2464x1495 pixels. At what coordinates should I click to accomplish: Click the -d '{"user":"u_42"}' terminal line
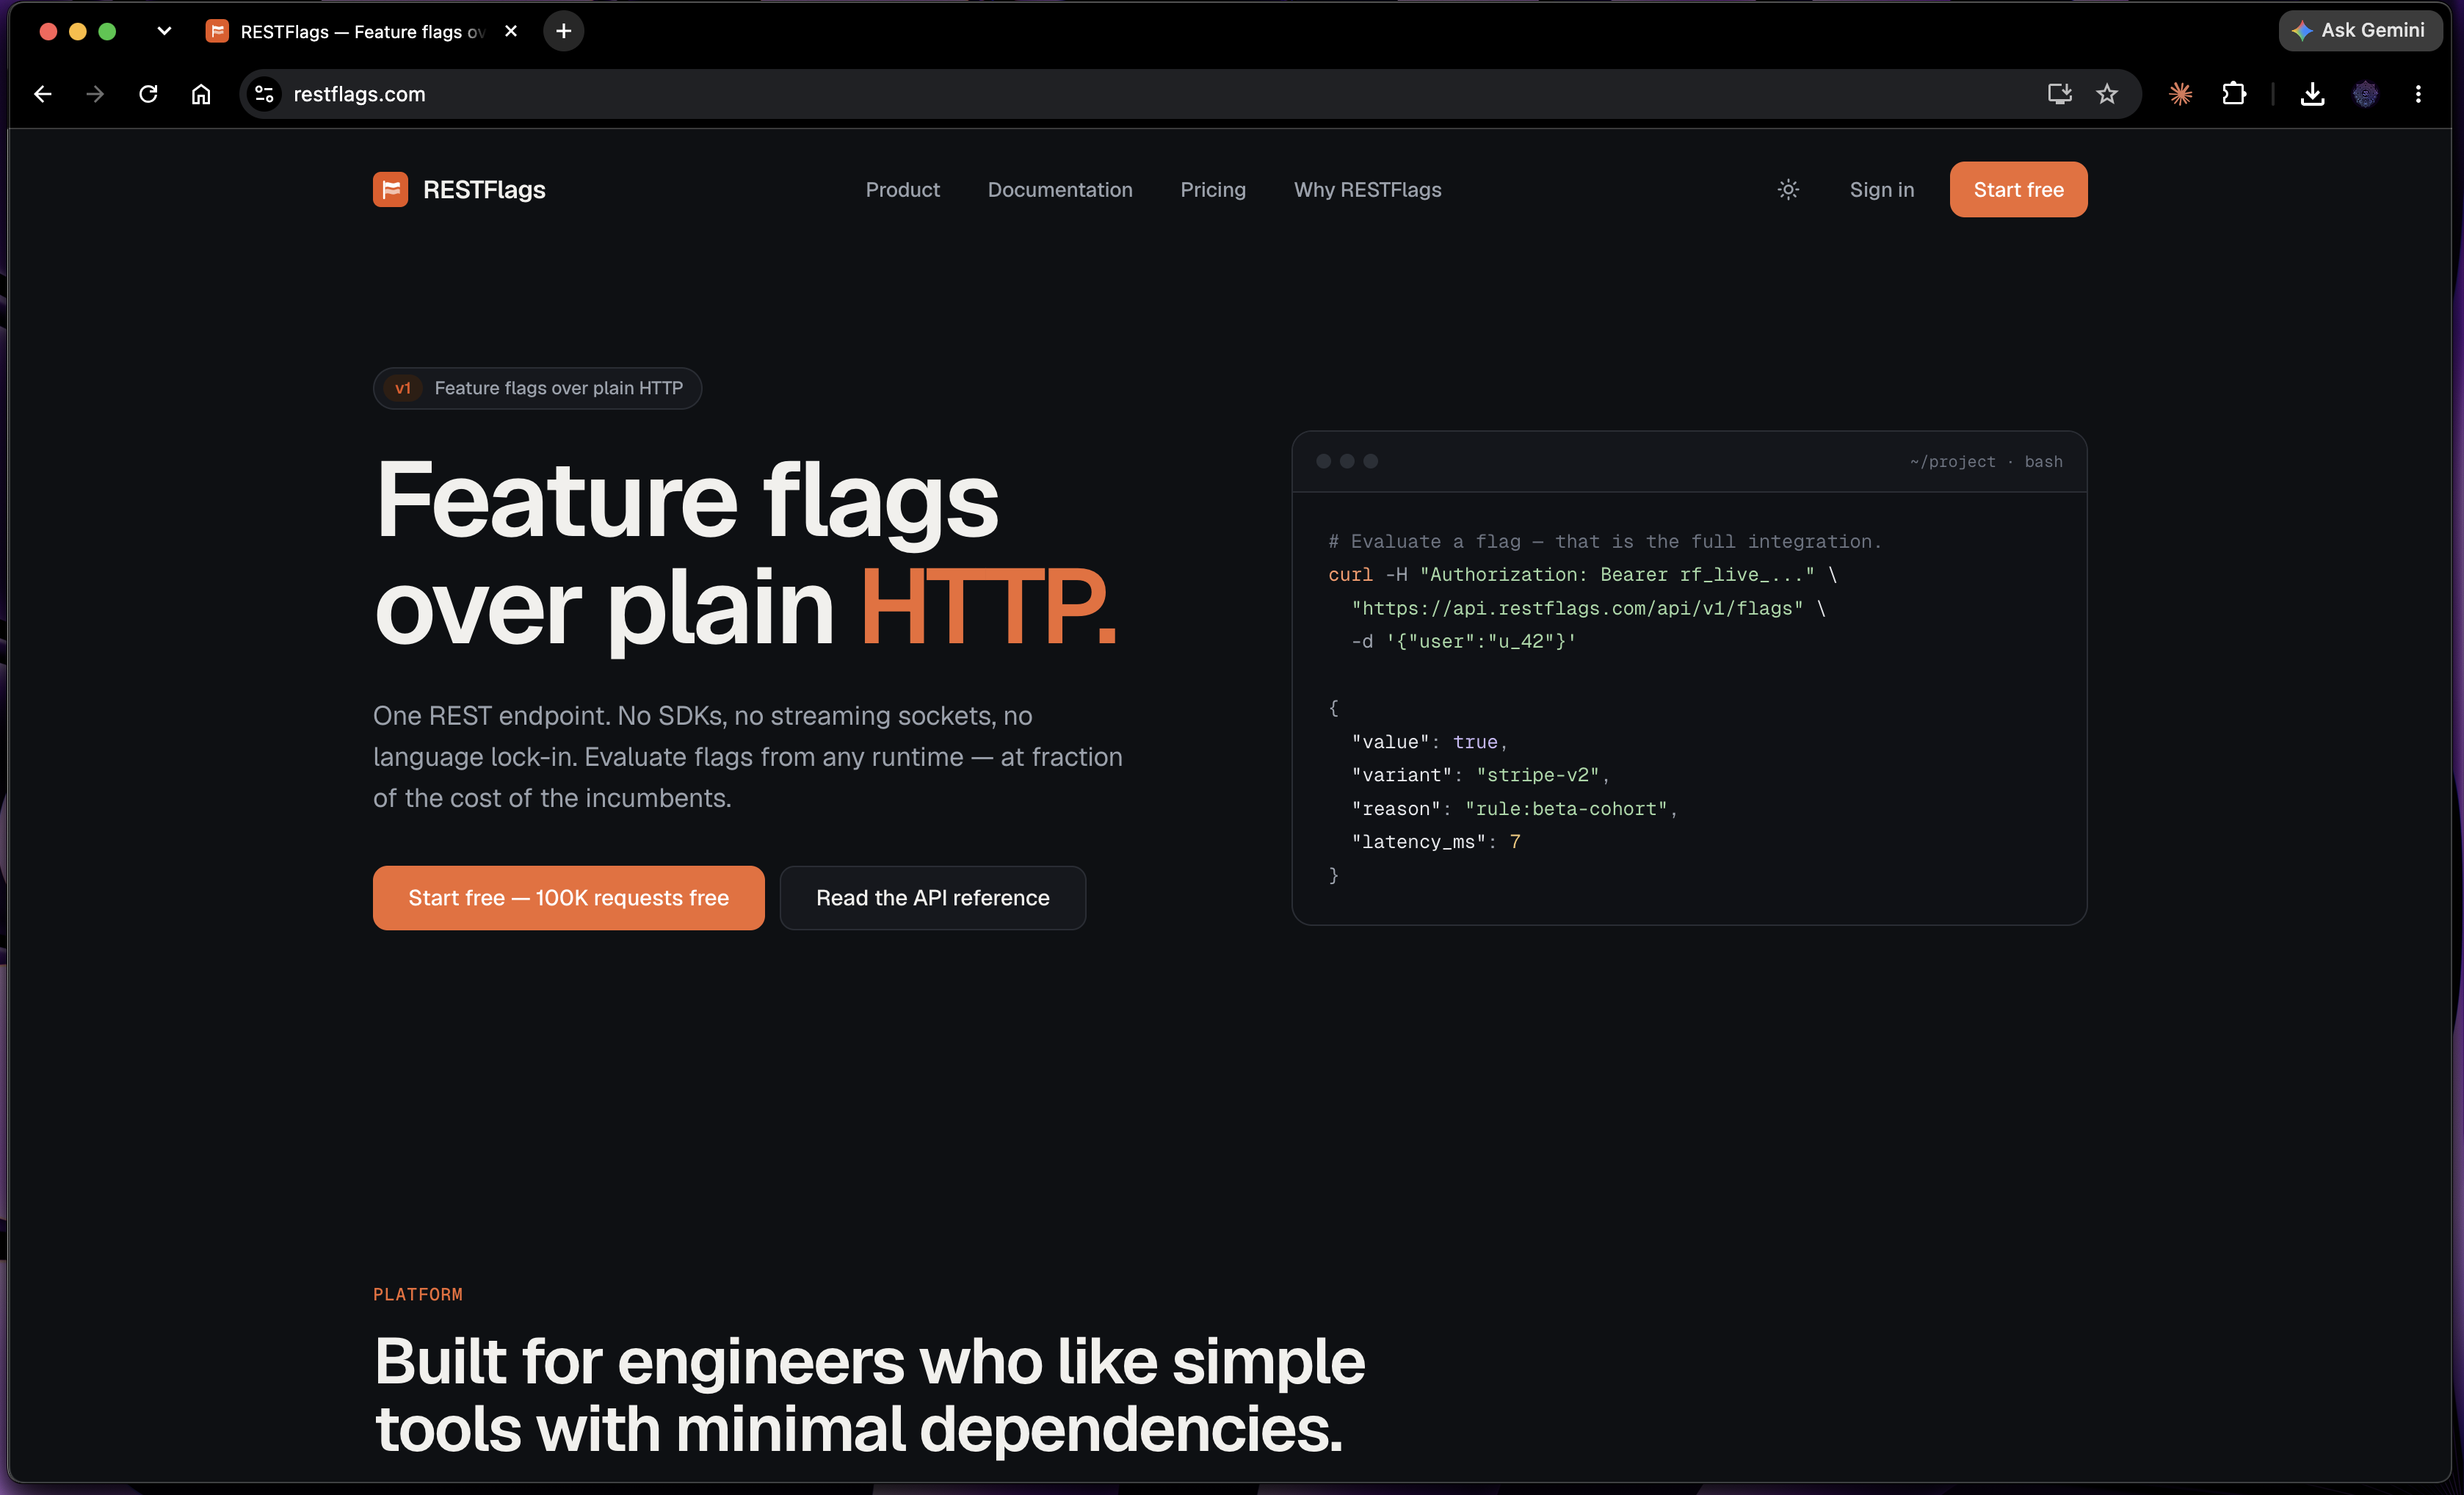coord(1463,642)
